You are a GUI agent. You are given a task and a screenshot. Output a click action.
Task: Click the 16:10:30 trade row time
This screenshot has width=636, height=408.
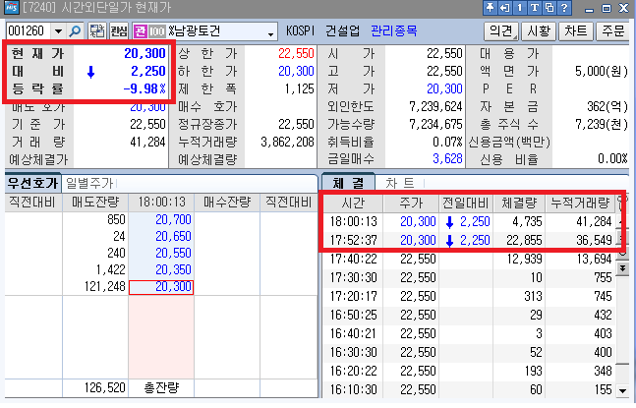tap(353, 389)
